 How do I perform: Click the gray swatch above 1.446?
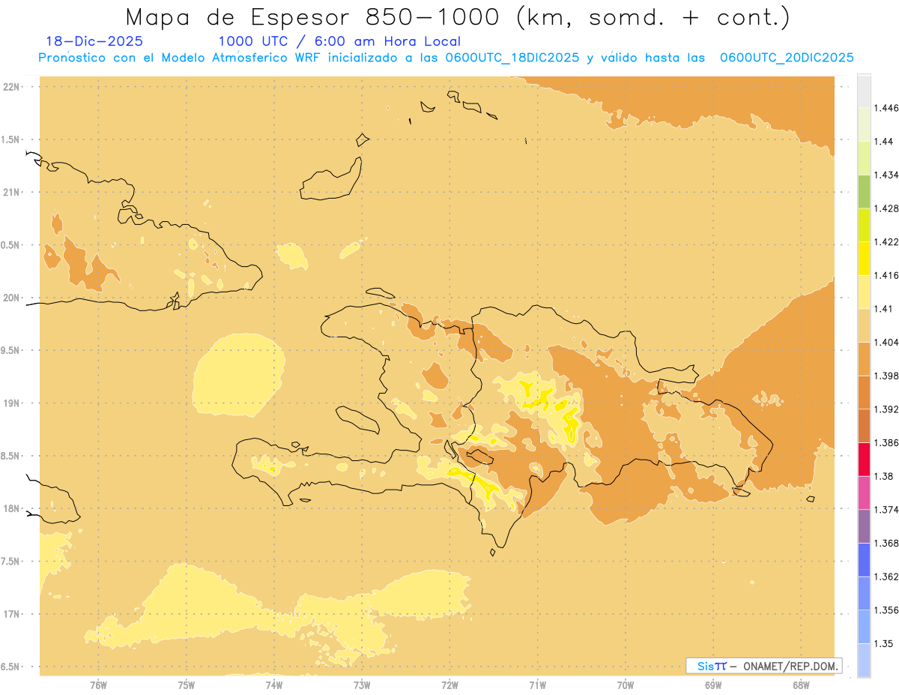[x=864, y=91]
